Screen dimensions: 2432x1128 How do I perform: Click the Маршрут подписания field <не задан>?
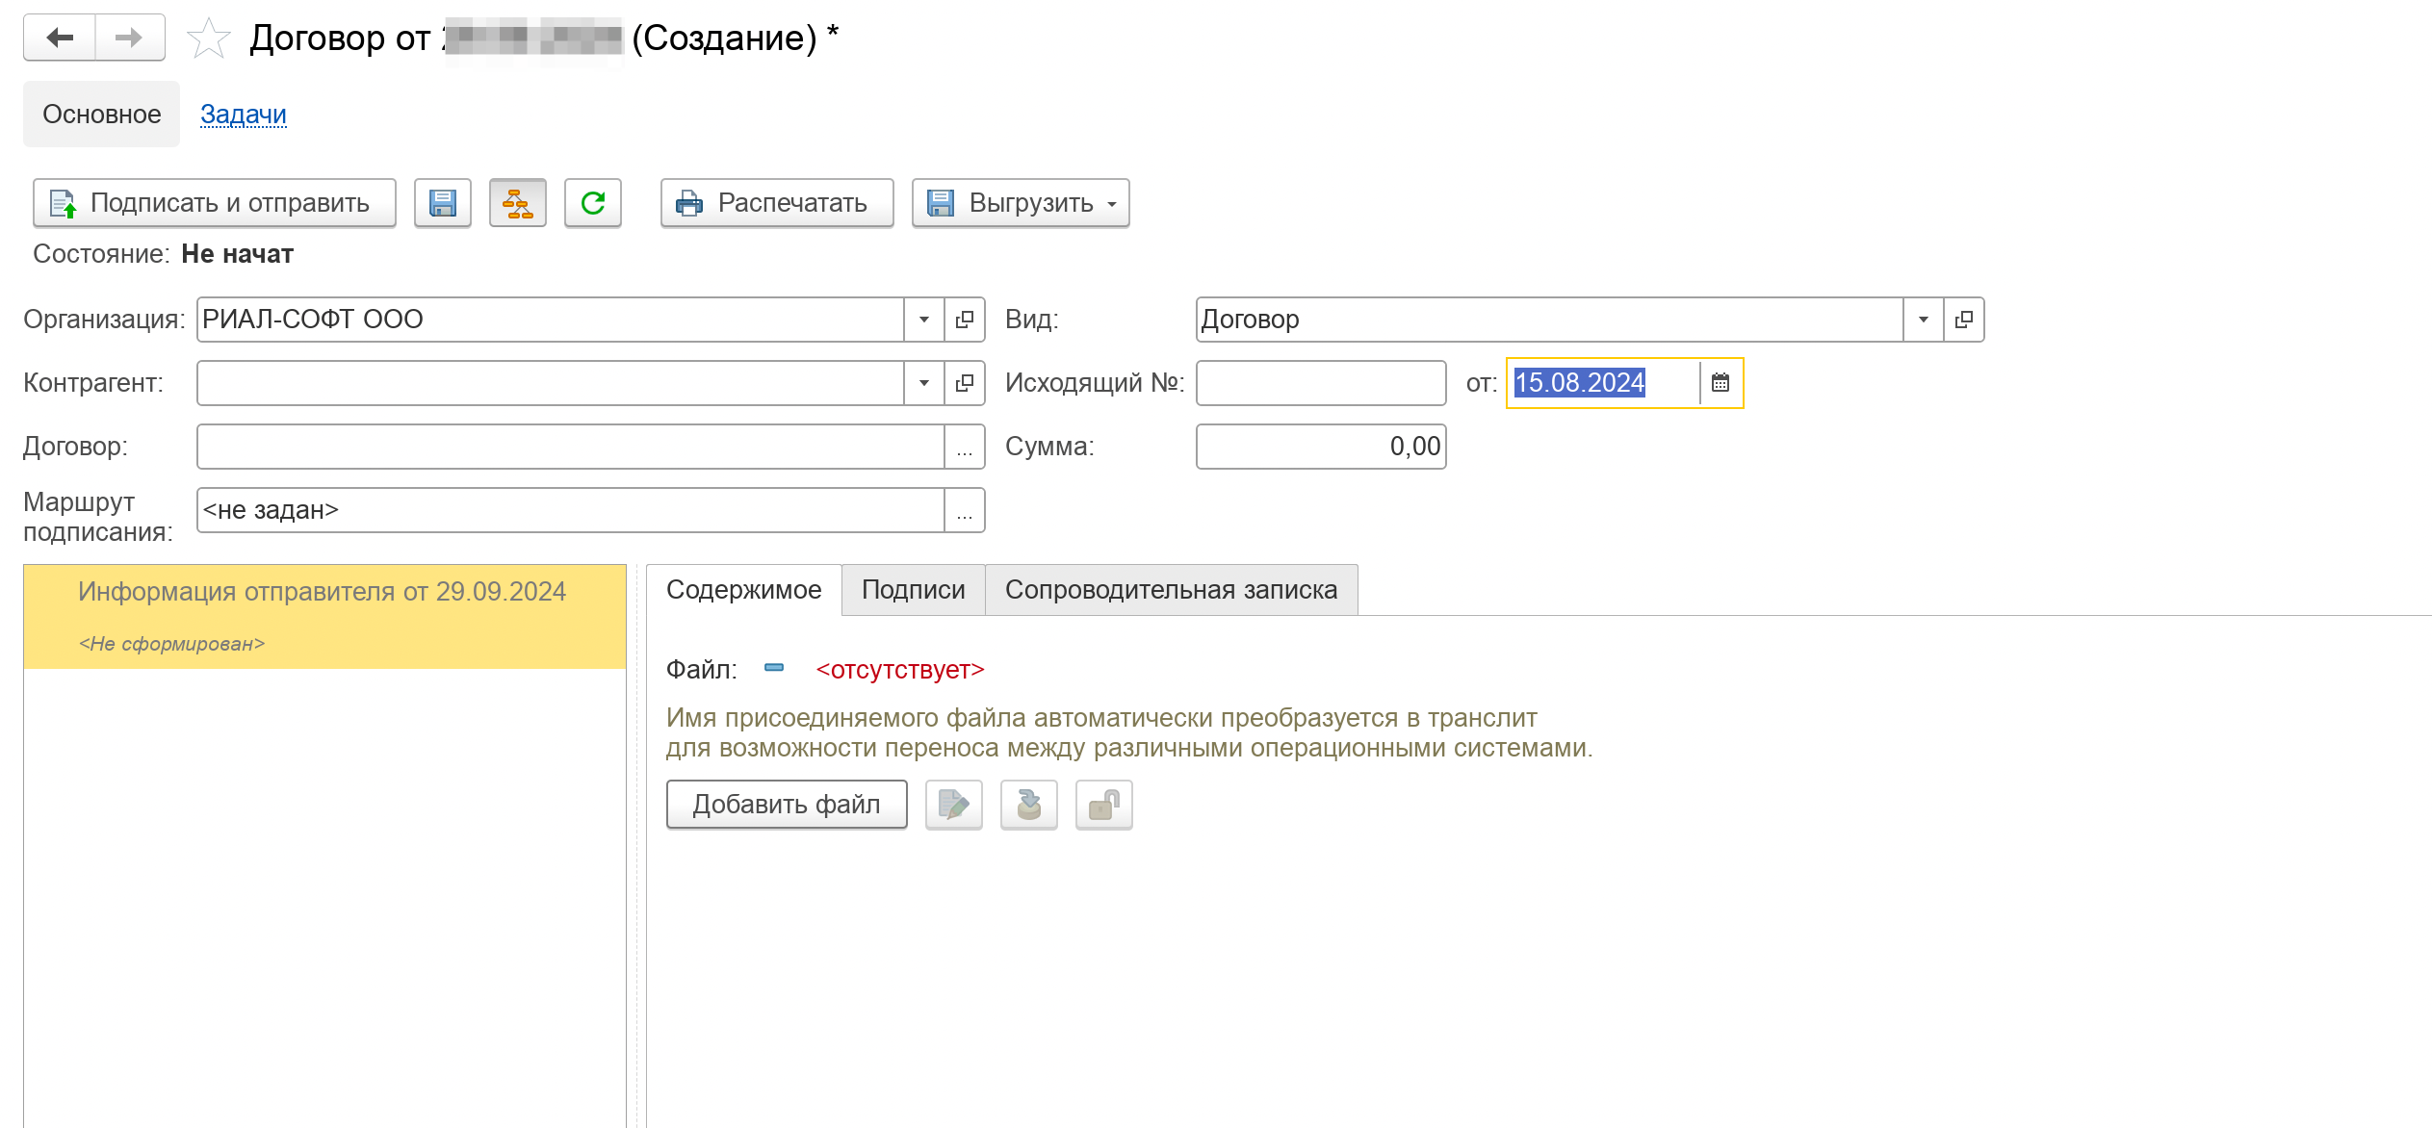pyautogui.click(x=571, y=510)
